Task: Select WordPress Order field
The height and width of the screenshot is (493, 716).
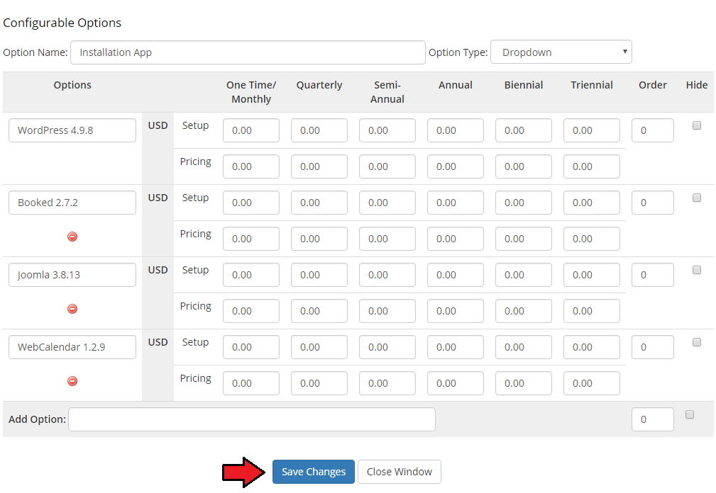Action: click(x=653, y=130)
